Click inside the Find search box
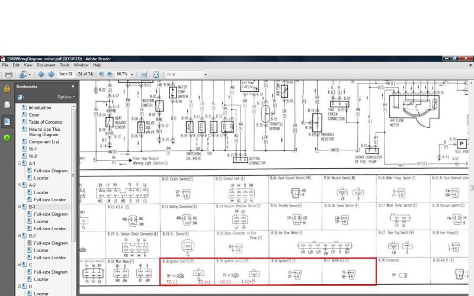This screenshot has height=296, width=474. (184, 75)
